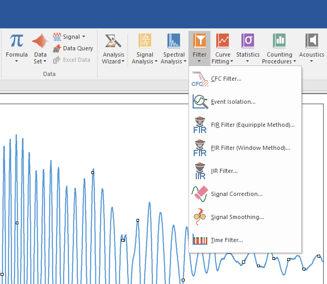
Task: Choose Signal Smoothing... menu entry
Action: [x=245, y=217]
